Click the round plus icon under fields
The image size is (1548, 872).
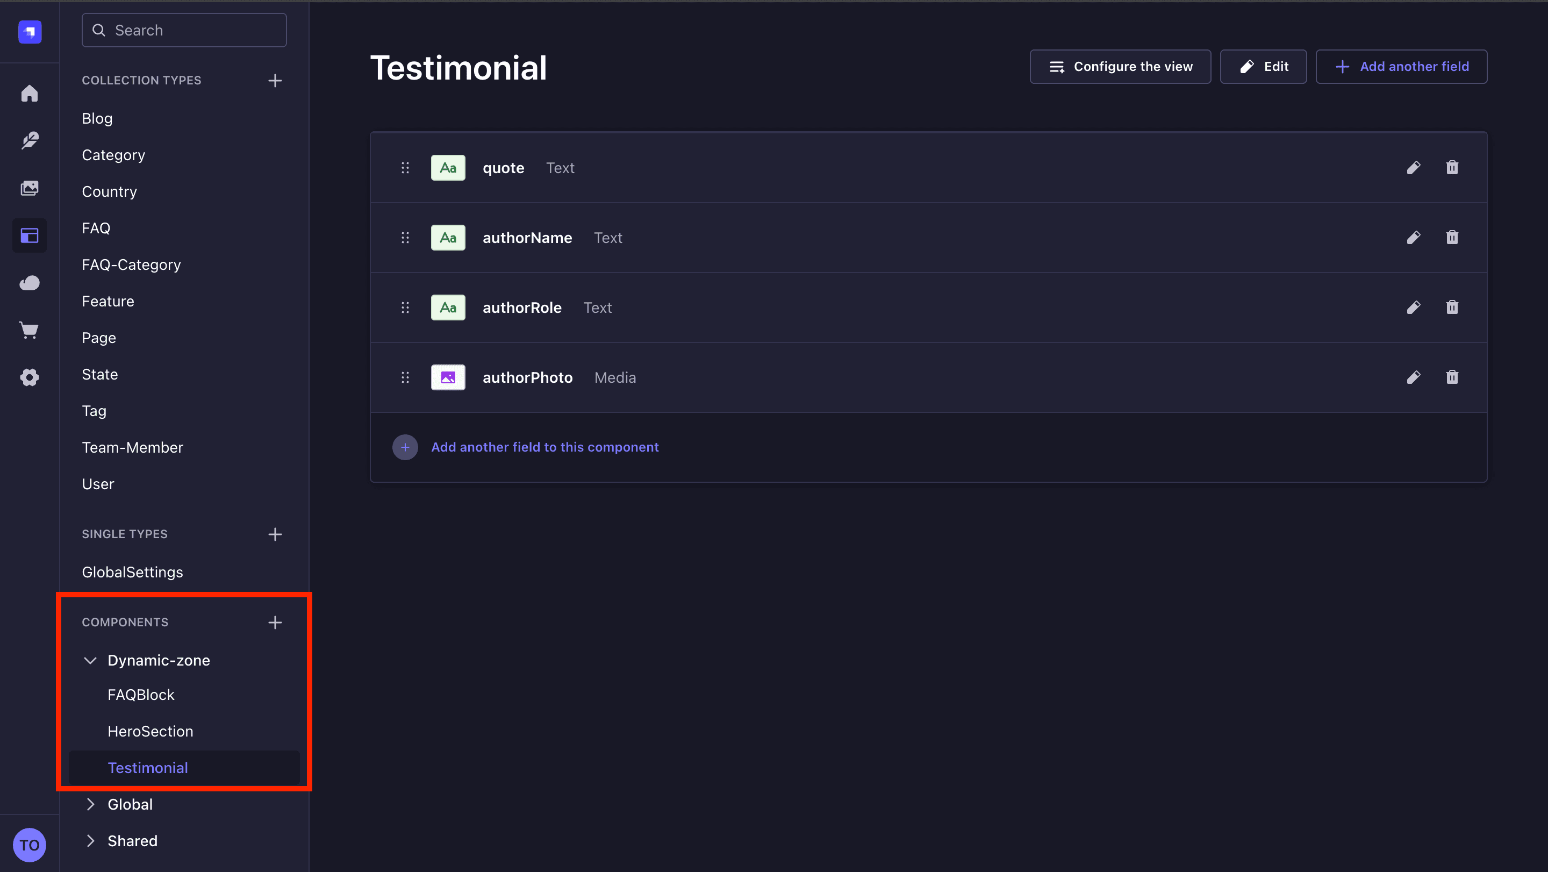(x=405, y=447)
